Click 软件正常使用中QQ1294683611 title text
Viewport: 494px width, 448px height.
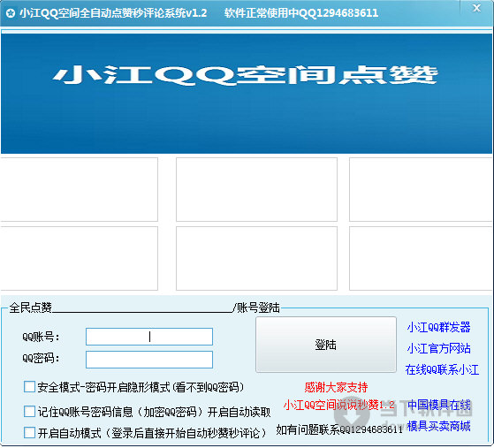(301, 13)
